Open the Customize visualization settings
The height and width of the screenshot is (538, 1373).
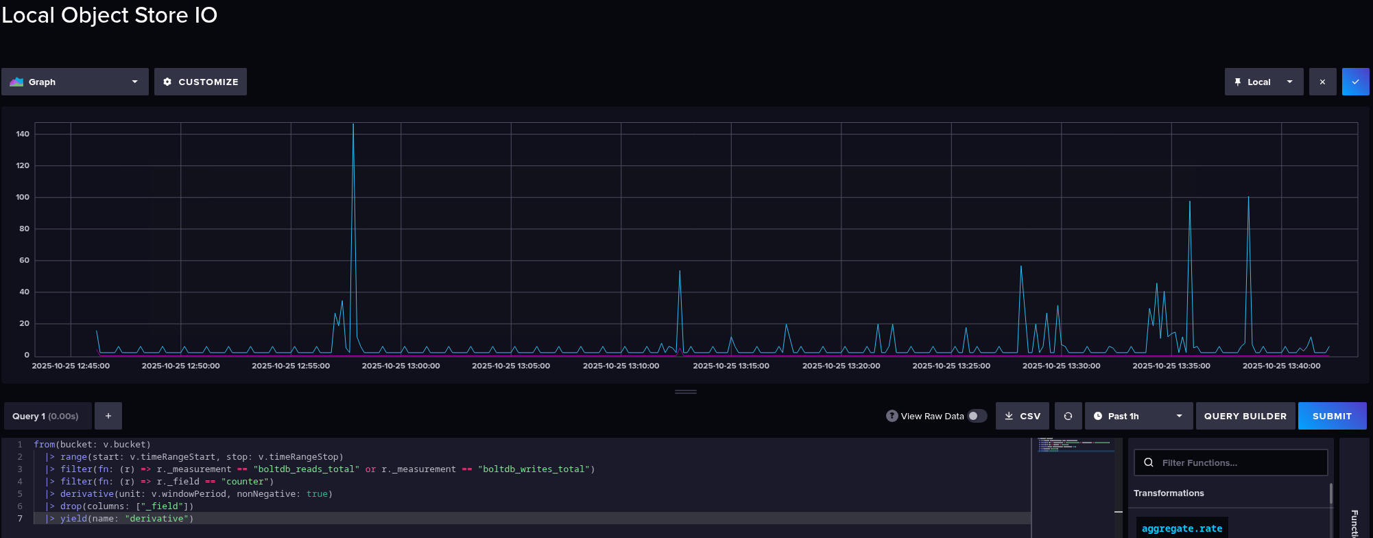[200, 82]
